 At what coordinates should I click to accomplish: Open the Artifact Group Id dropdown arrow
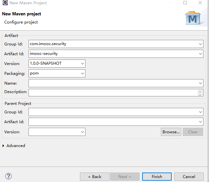click(x=200, y=44)
